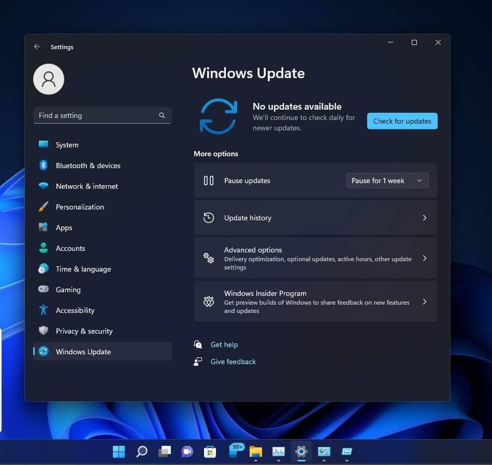Open Accounts settings page
This screenshot has width=492, height=465.
pyautogui.click(x=103, y=248)
